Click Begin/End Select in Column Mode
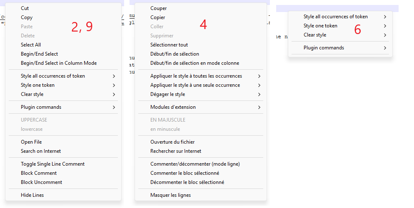This screenshot has height=208, width=414. coord(58,63)
